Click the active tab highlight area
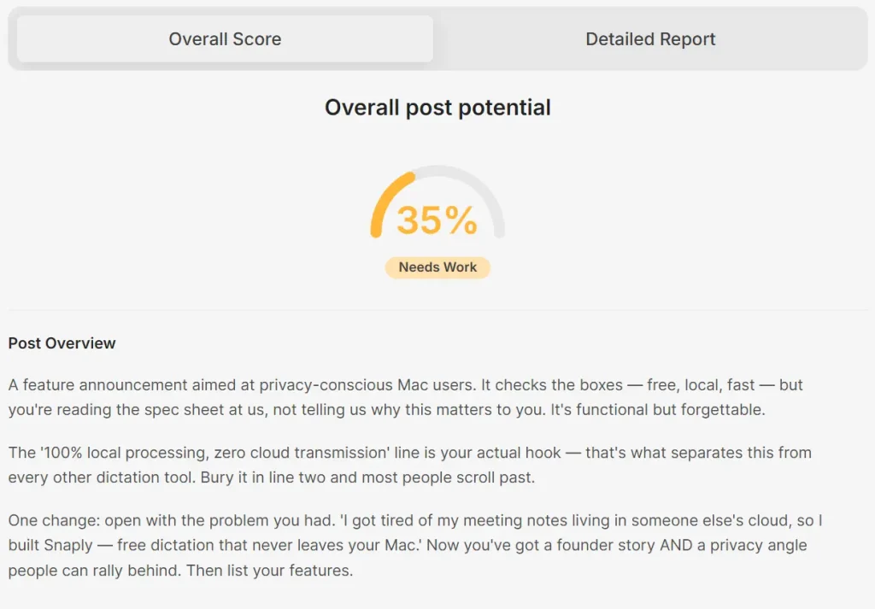Screen dimensions: 875x609 coord(225,38)
